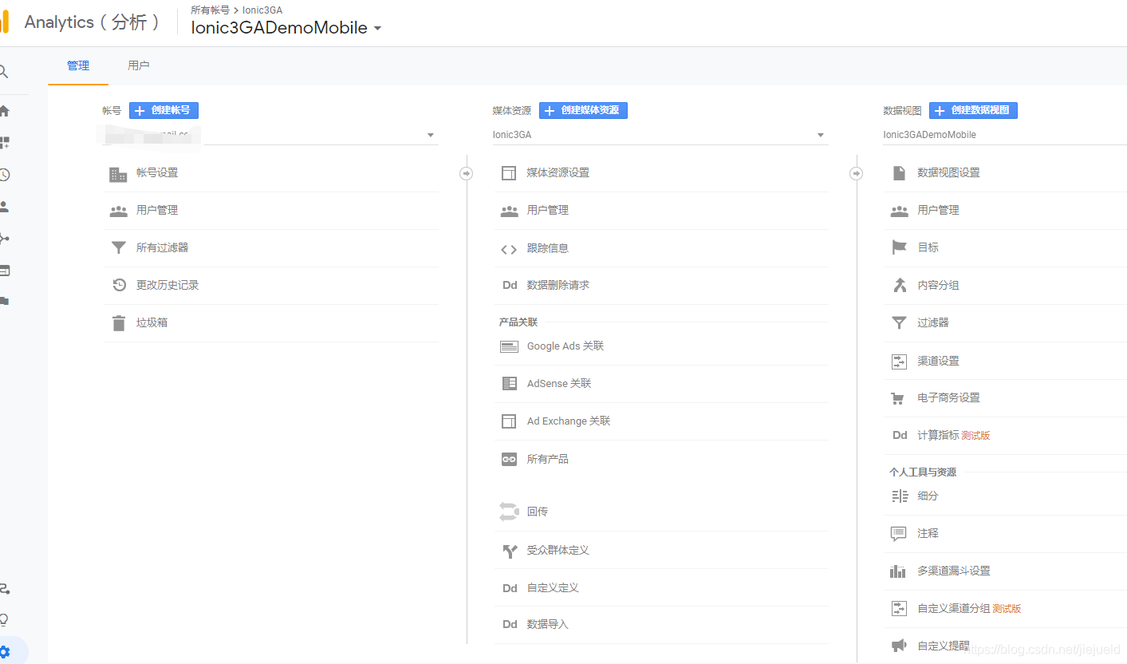The image size is (1127, 664).
Task: Click the 数据视图设置 document icon
Action: click(x=899, y=173)
